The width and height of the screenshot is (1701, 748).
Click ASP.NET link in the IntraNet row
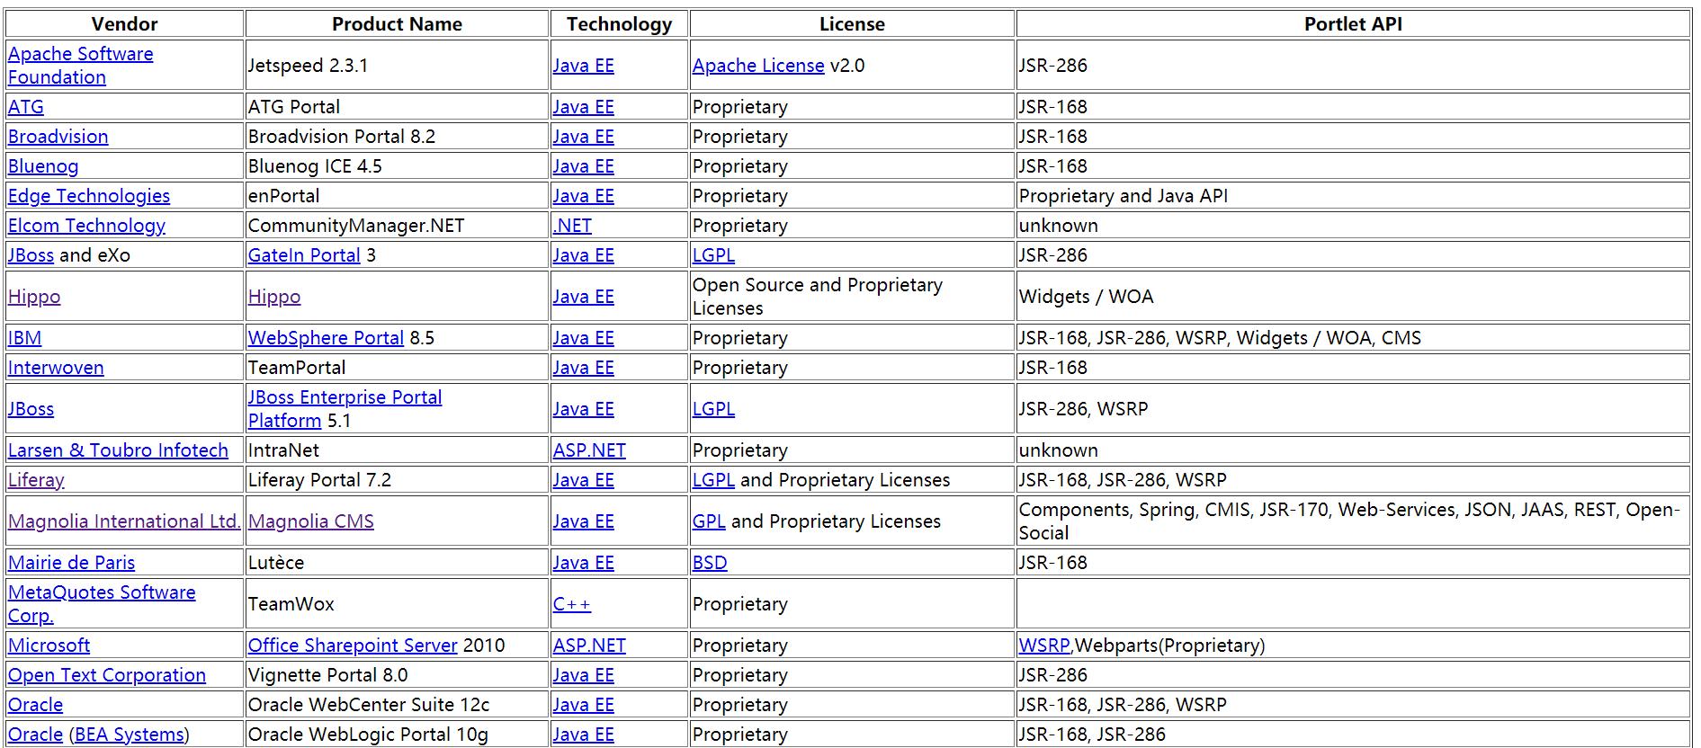pyautogui.click(x=589, y=450)
